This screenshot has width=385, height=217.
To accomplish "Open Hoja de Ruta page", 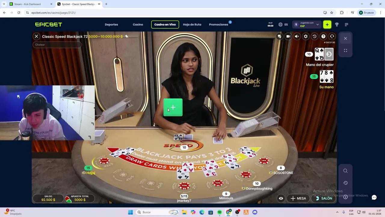I will click(192, 24).
